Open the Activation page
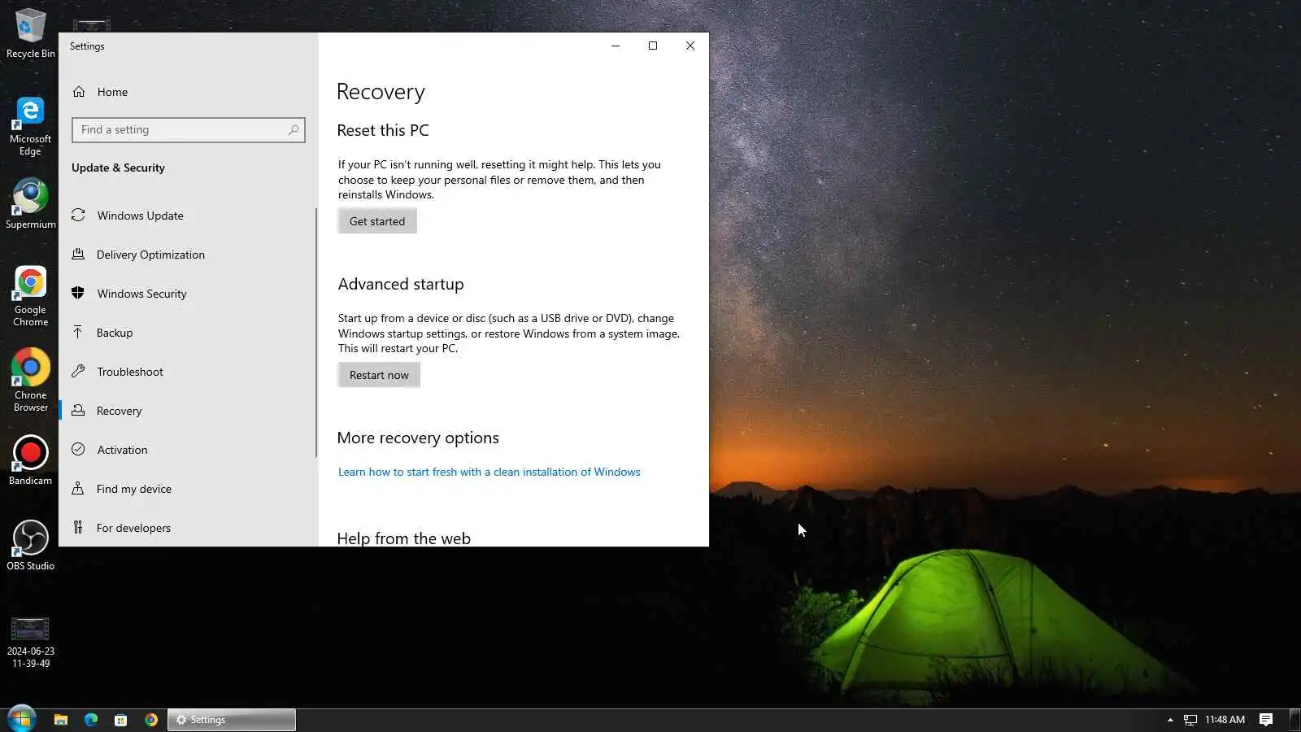This screenshot has height=732, width=1301. coord(187,450)
